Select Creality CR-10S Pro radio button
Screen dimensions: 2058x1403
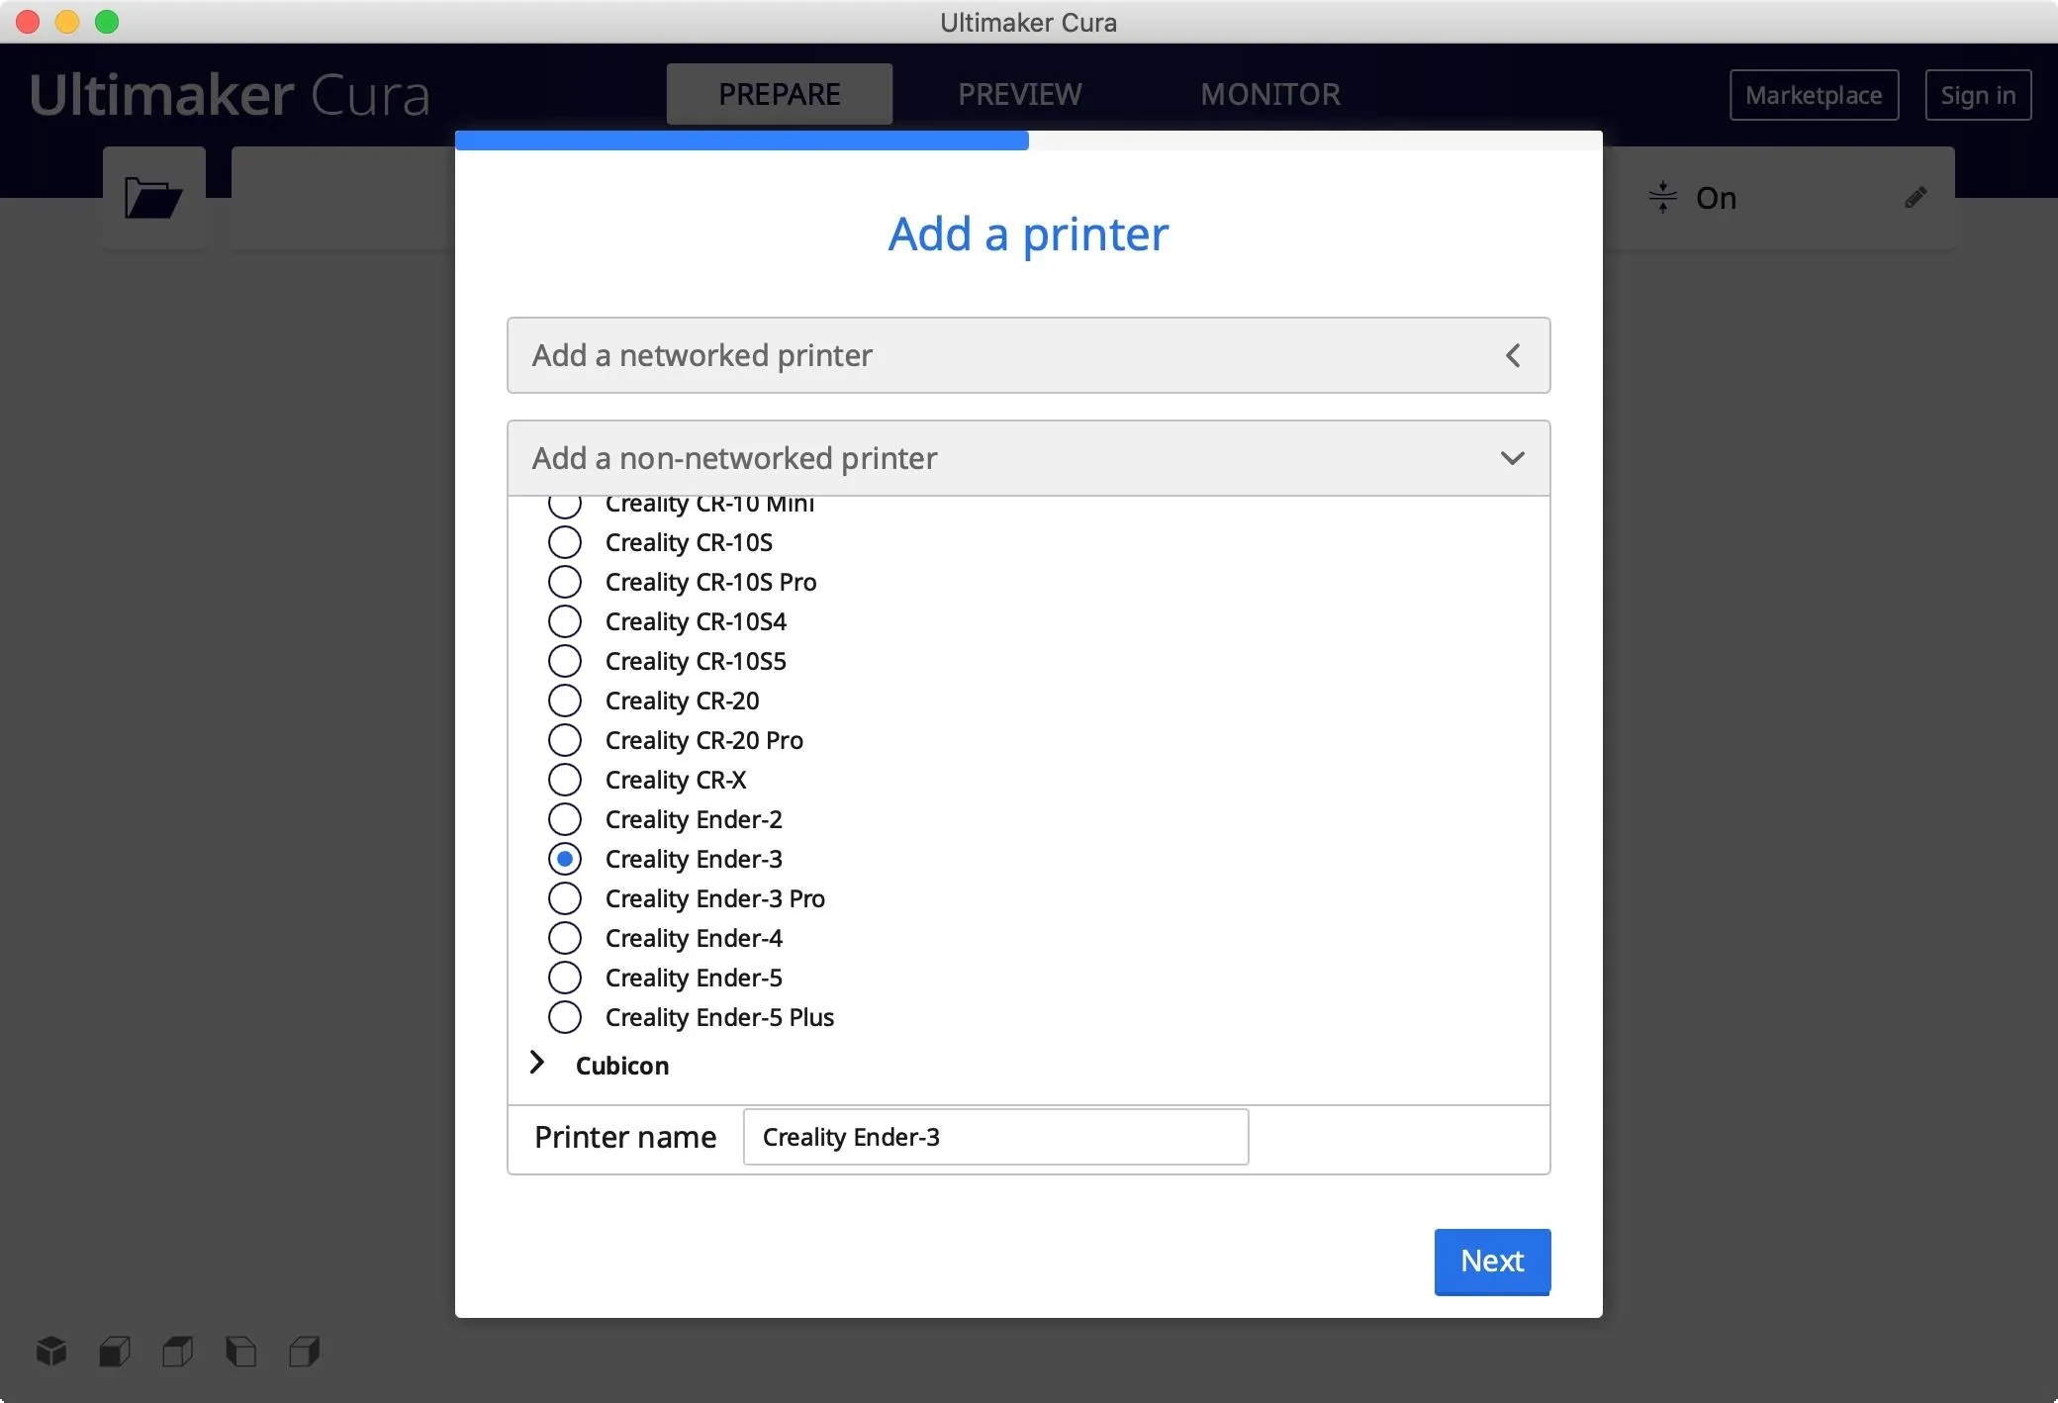(x=565, y=582)
